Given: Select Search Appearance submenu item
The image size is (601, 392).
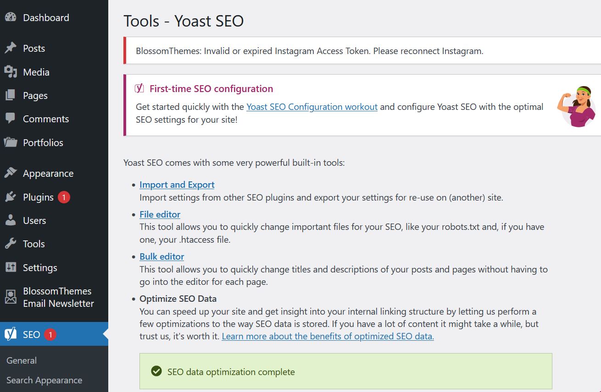Looking at the screenshot, I should point(44,380).
